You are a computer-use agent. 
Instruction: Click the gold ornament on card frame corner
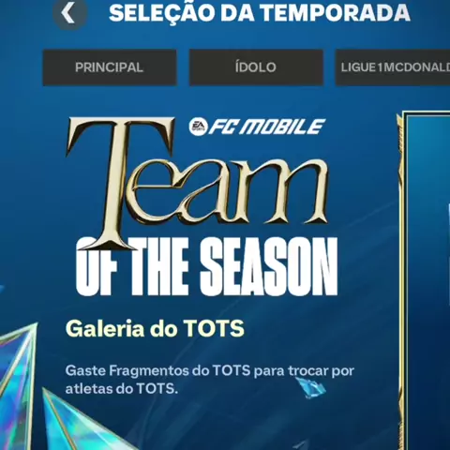[x=400, y=124]
